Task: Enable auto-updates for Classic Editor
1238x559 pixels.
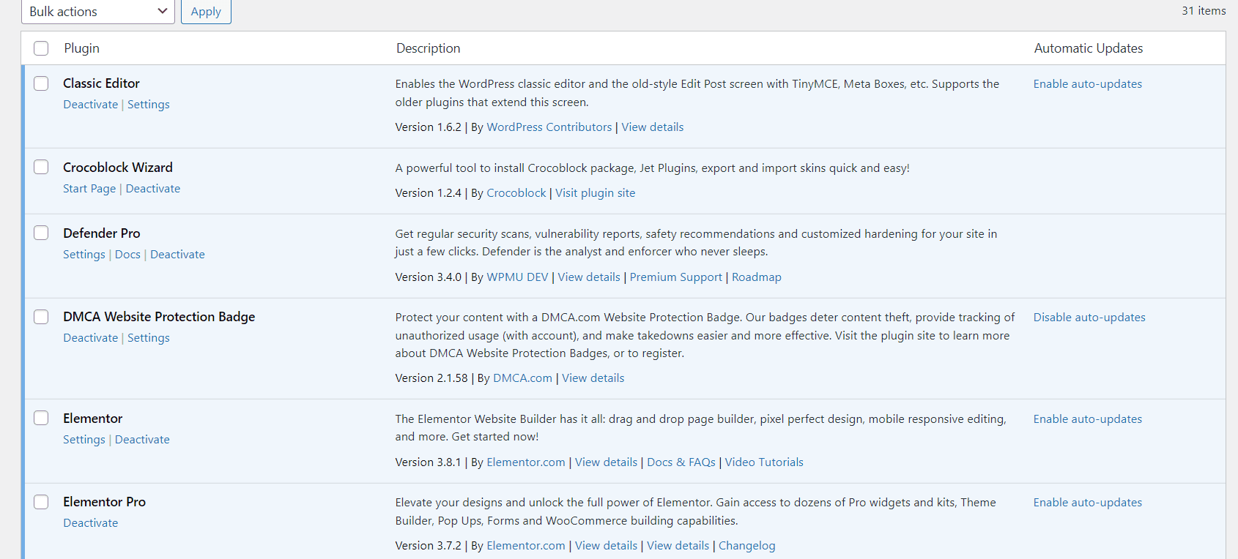Action: tap(1087, 84)
